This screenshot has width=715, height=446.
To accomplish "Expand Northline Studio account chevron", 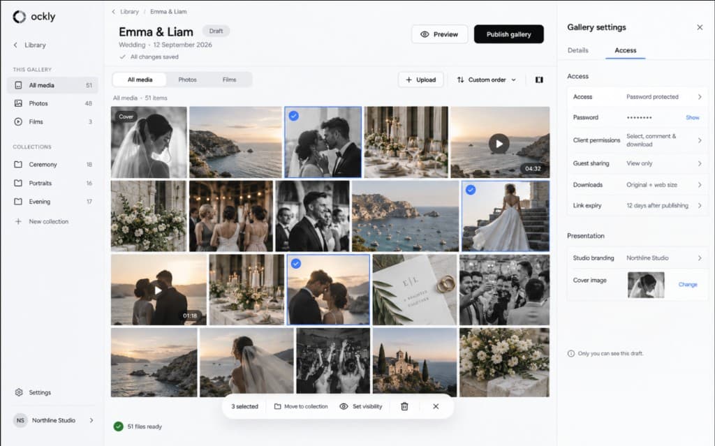I will point(91,420).
